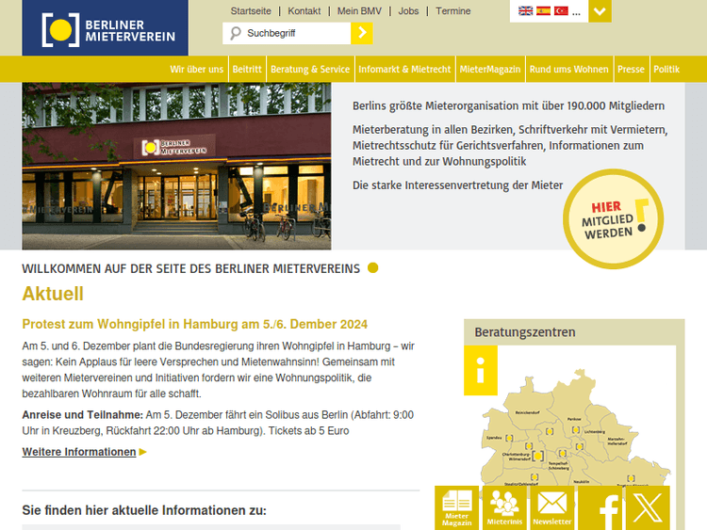Select the Turkish flag icon

561,10
